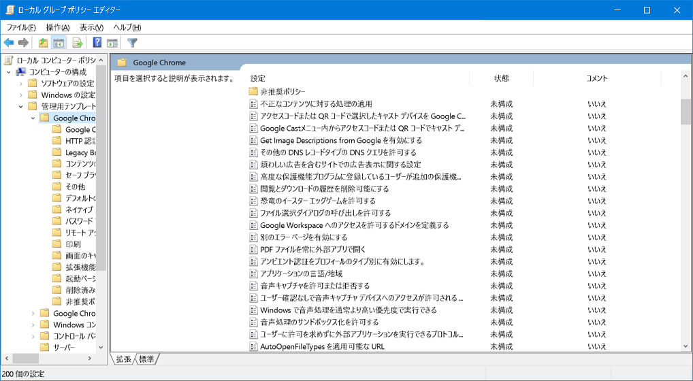Collapse the 管理用テンプレート tree node
This screenshot has height=381, width=693.
pyautogui.click(x=21, y=106)
